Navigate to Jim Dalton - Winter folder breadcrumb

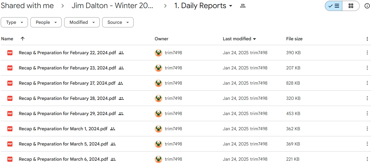click(112, 6)
